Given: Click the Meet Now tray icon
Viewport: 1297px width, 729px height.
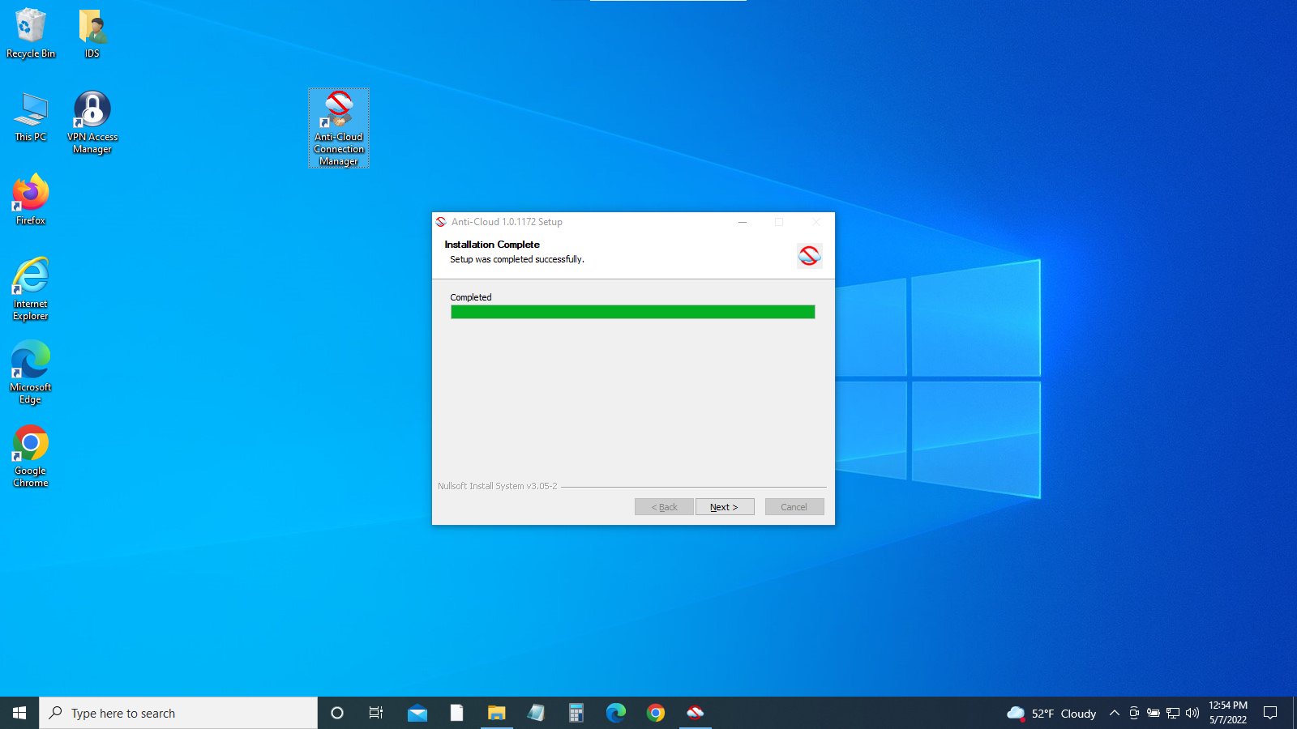Looking at the screenshot, I should 1134,713.
